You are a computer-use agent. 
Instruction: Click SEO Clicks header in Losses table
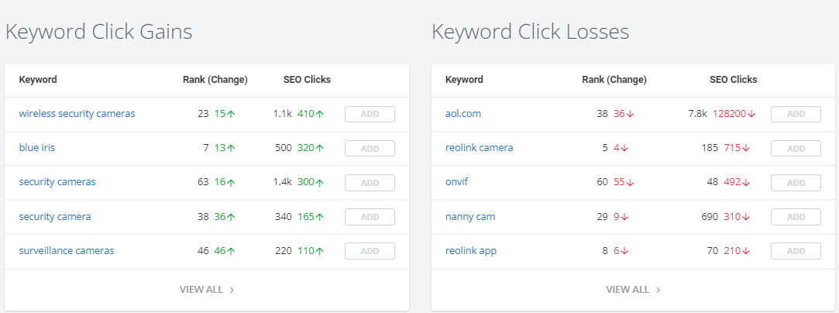coord(733,79)
